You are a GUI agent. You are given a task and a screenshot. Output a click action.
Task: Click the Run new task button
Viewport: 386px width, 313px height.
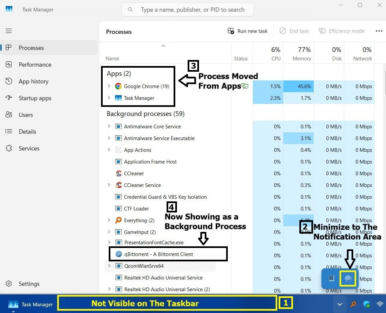[x=248, y=31]
